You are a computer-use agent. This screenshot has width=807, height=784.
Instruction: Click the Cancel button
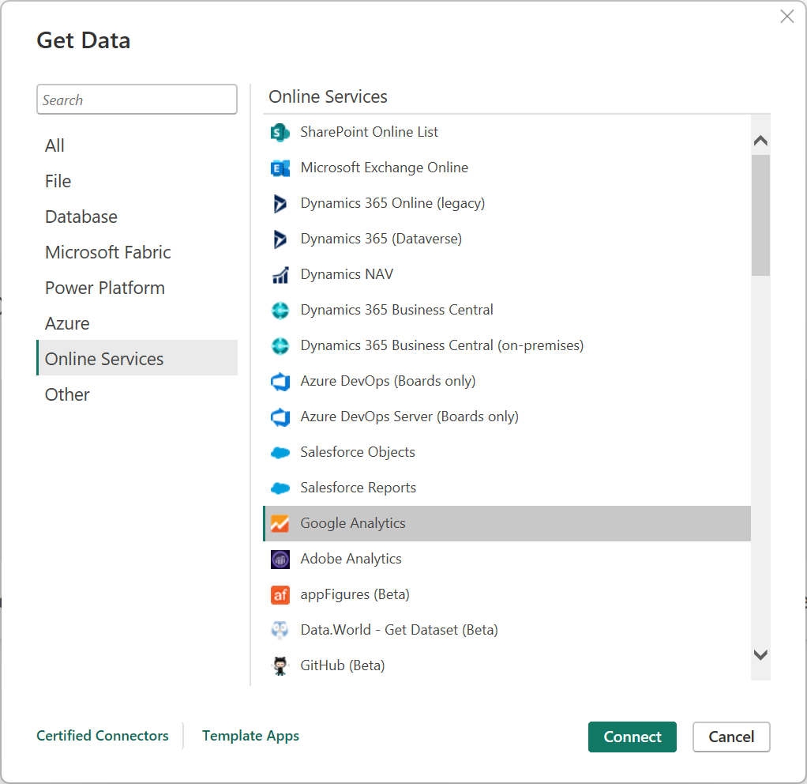(x=730, y=737)
